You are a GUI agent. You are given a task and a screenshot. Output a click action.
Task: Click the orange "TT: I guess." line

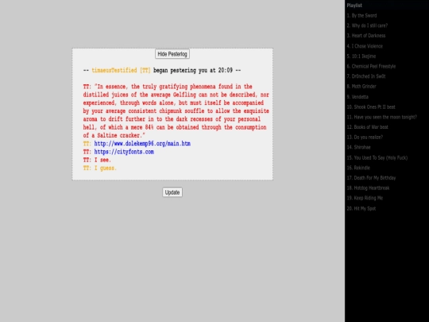[x=100, y=168]
